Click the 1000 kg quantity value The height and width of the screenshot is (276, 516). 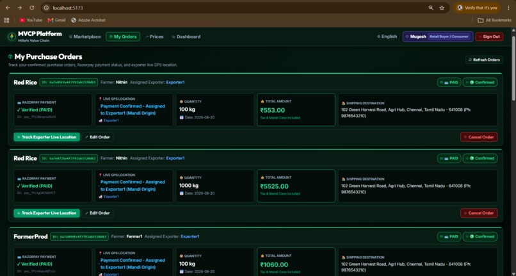pos(189,186)
